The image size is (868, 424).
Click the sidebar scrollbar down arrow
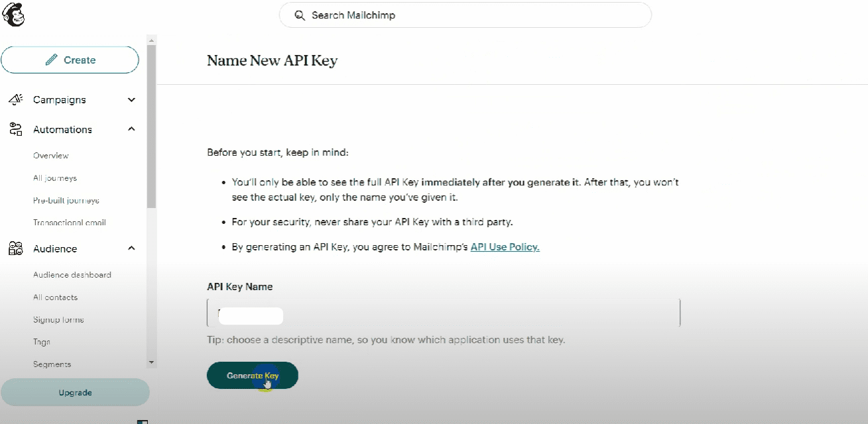coord(151,362)
